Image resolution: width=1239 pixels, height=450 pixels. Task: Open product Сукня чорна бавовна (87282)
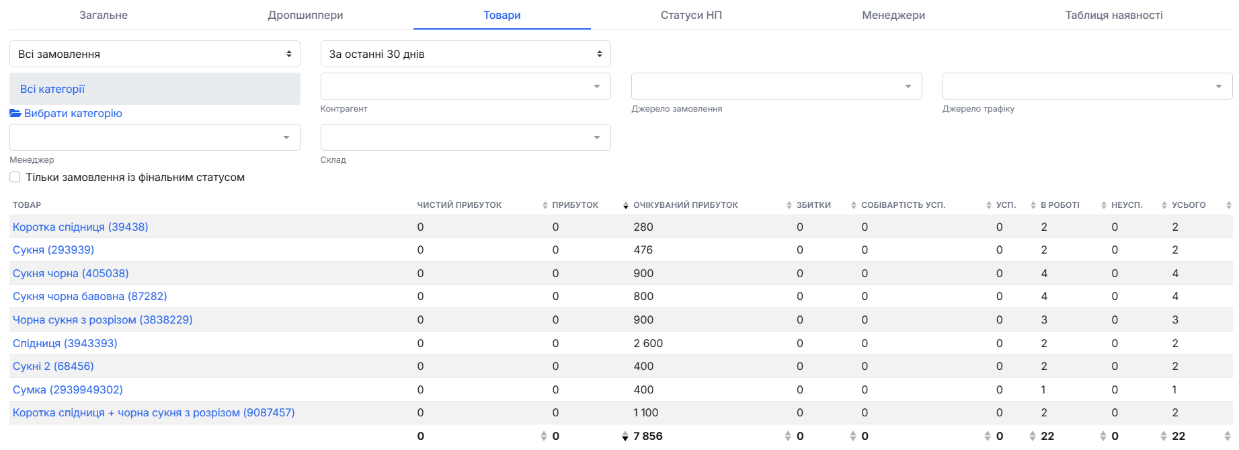coord(90,296)
